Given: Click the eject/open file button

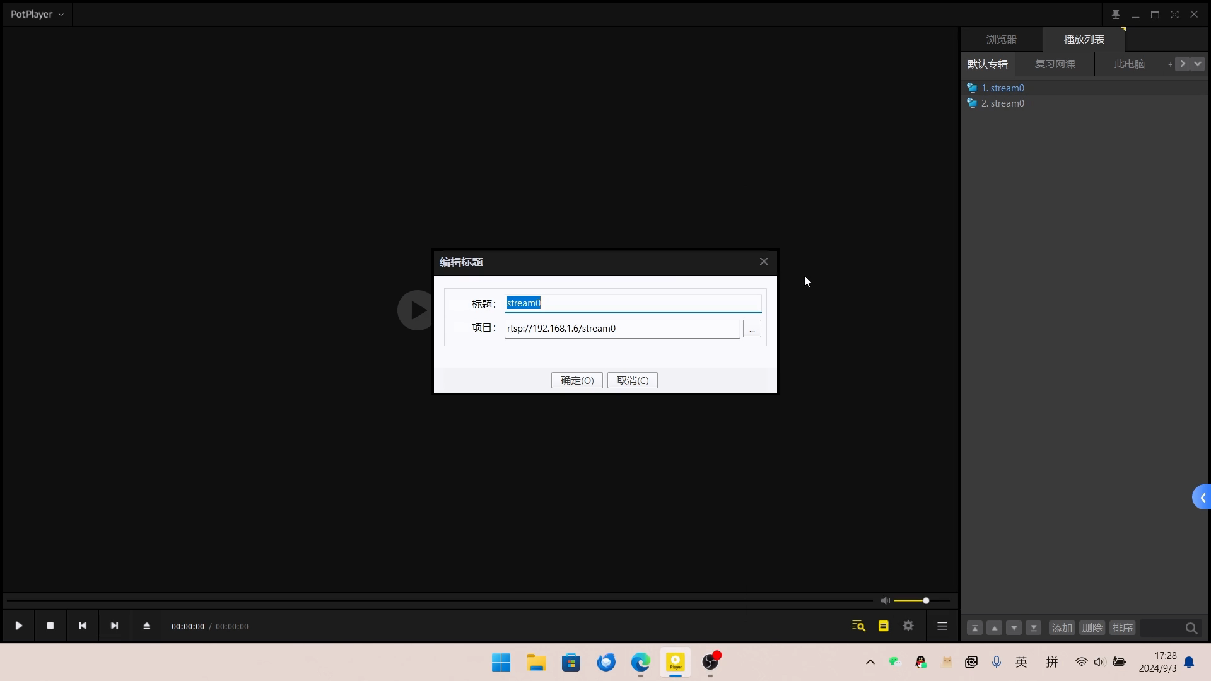Looking at the screenshot, I should coord(146,626).
